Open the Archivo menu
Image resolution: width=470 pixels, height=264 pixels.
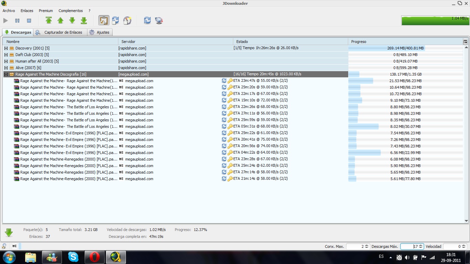[x=9, y=11]
